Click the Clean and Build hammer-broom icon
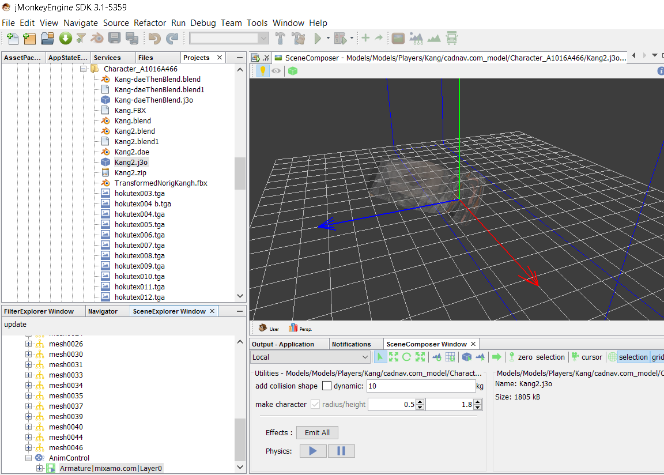Screen dimensions: 664x475 [299, 39]
